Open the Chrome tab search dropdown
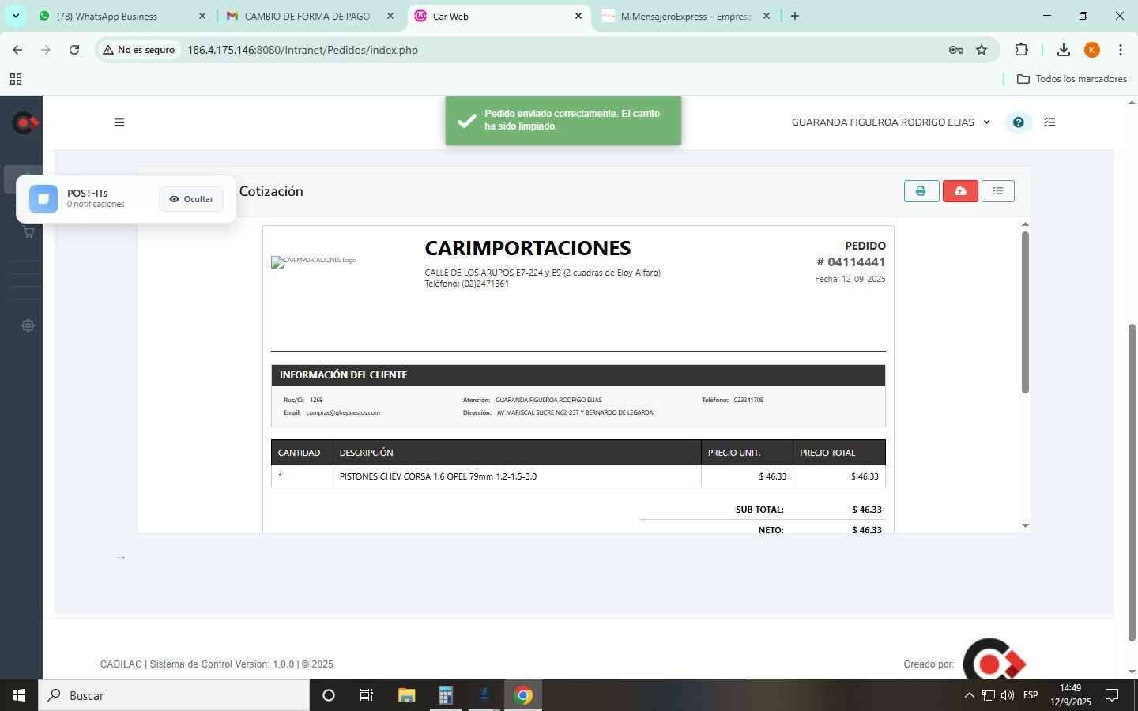This screenshot has width=1138, height=711. (15, 16)
